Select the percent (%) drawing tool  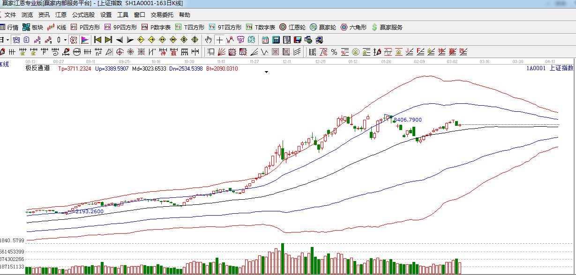pos(334,51)
